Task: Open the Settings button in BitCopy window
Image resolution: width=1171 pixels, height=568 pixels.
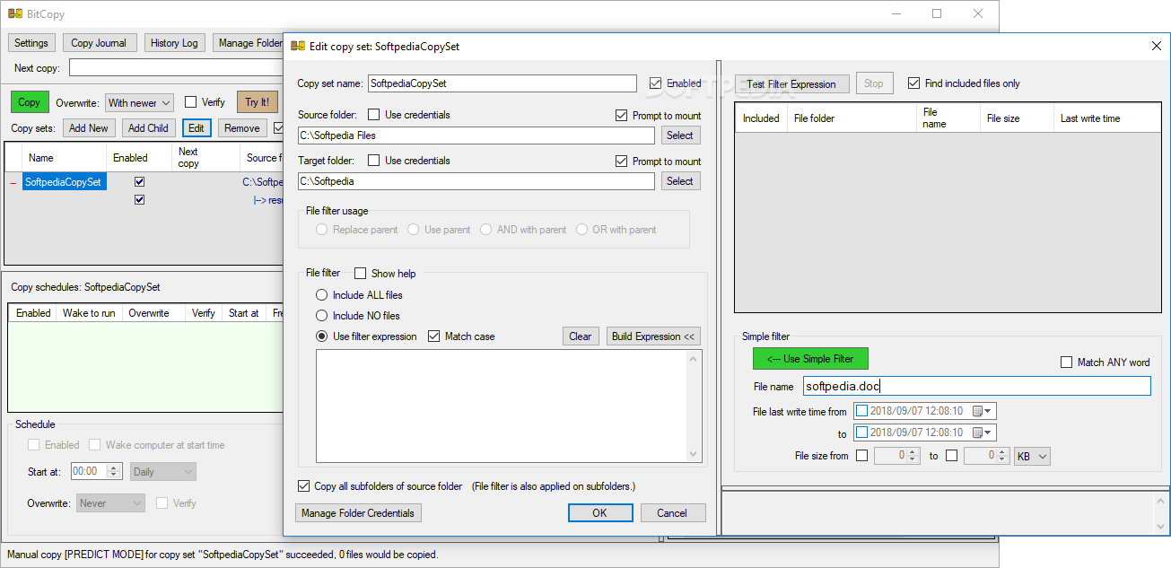Action: pos(31,43)
